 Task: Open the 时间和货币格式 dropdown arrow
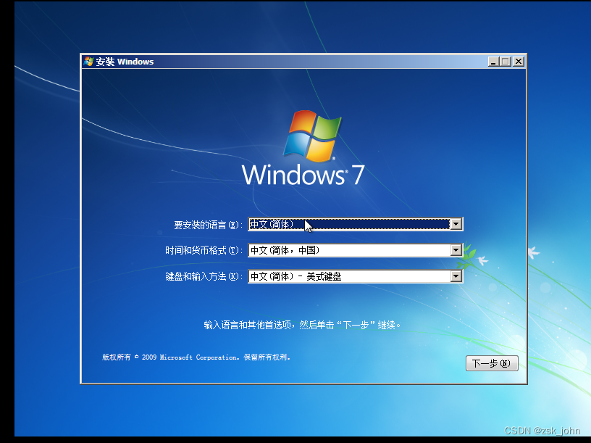coord(456,250)
